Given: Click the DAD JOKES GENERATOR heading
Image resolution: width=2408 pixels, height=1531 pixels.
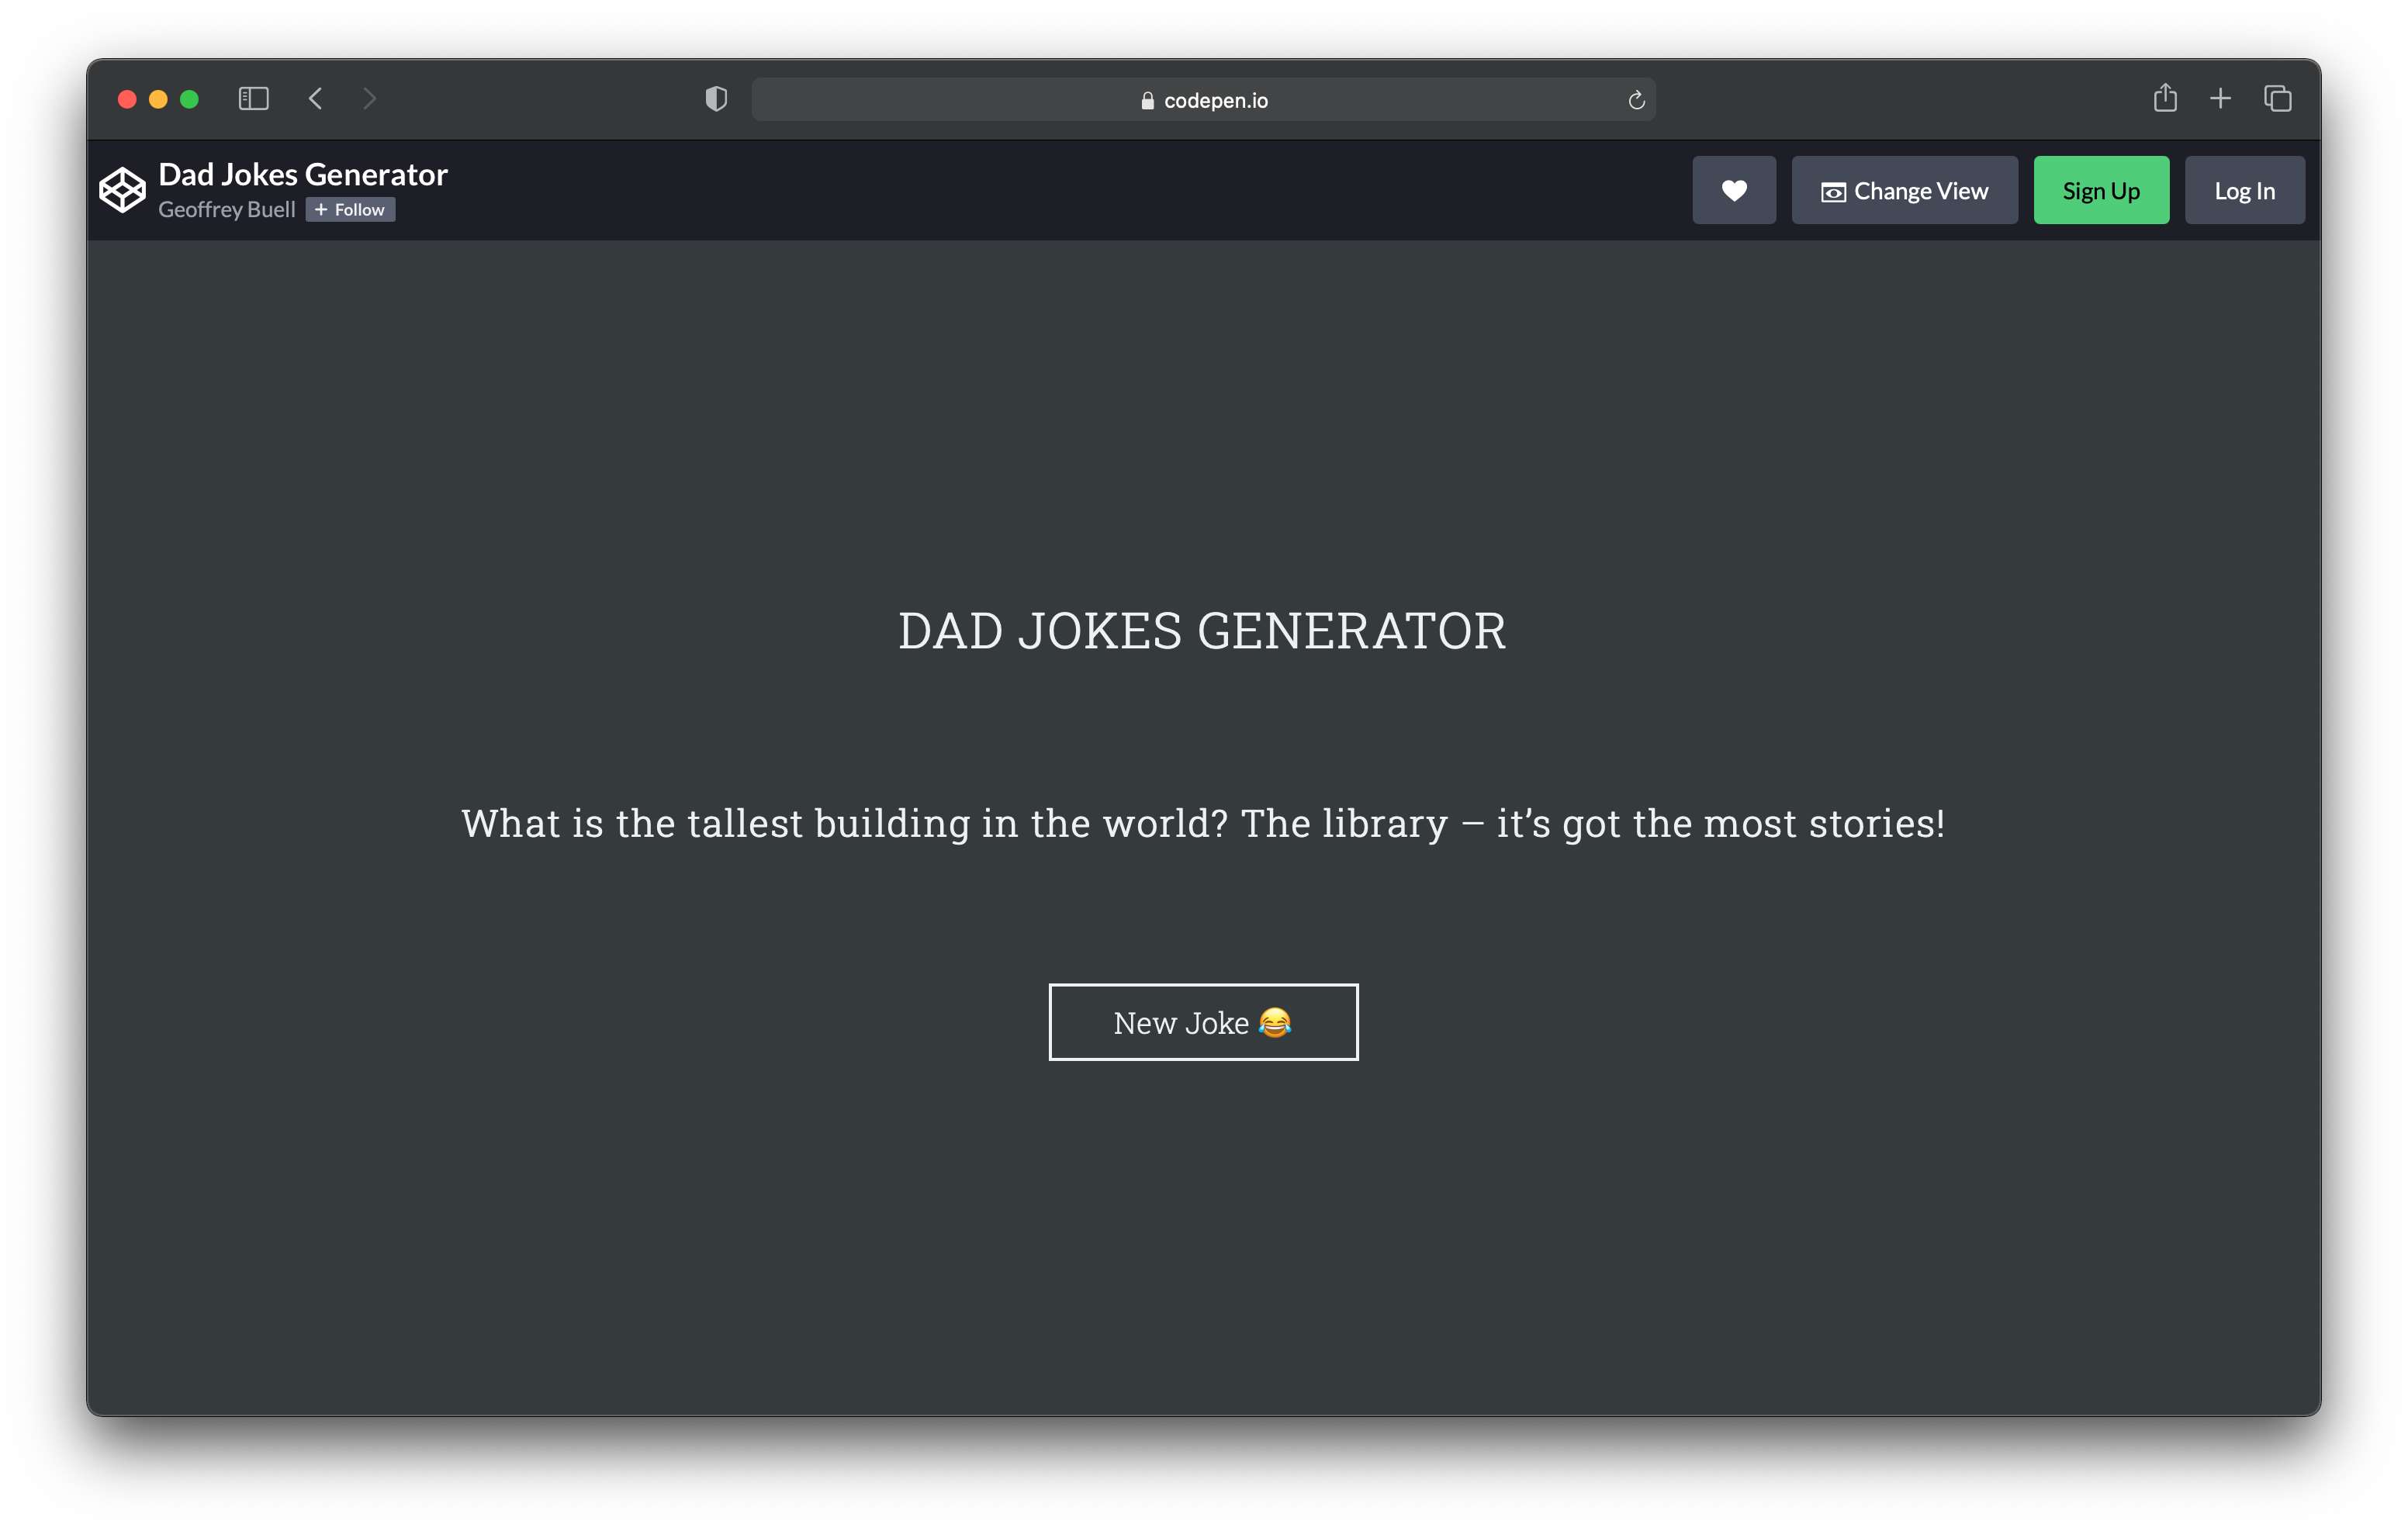Looking at the screenshot, I should (x=1203, y=631).
